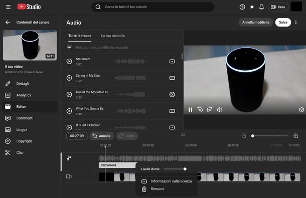Click the timeline zoom slider handle
The width and height of the screenshot is (306, 198).
pyautogui.click(x=253, y=136)
